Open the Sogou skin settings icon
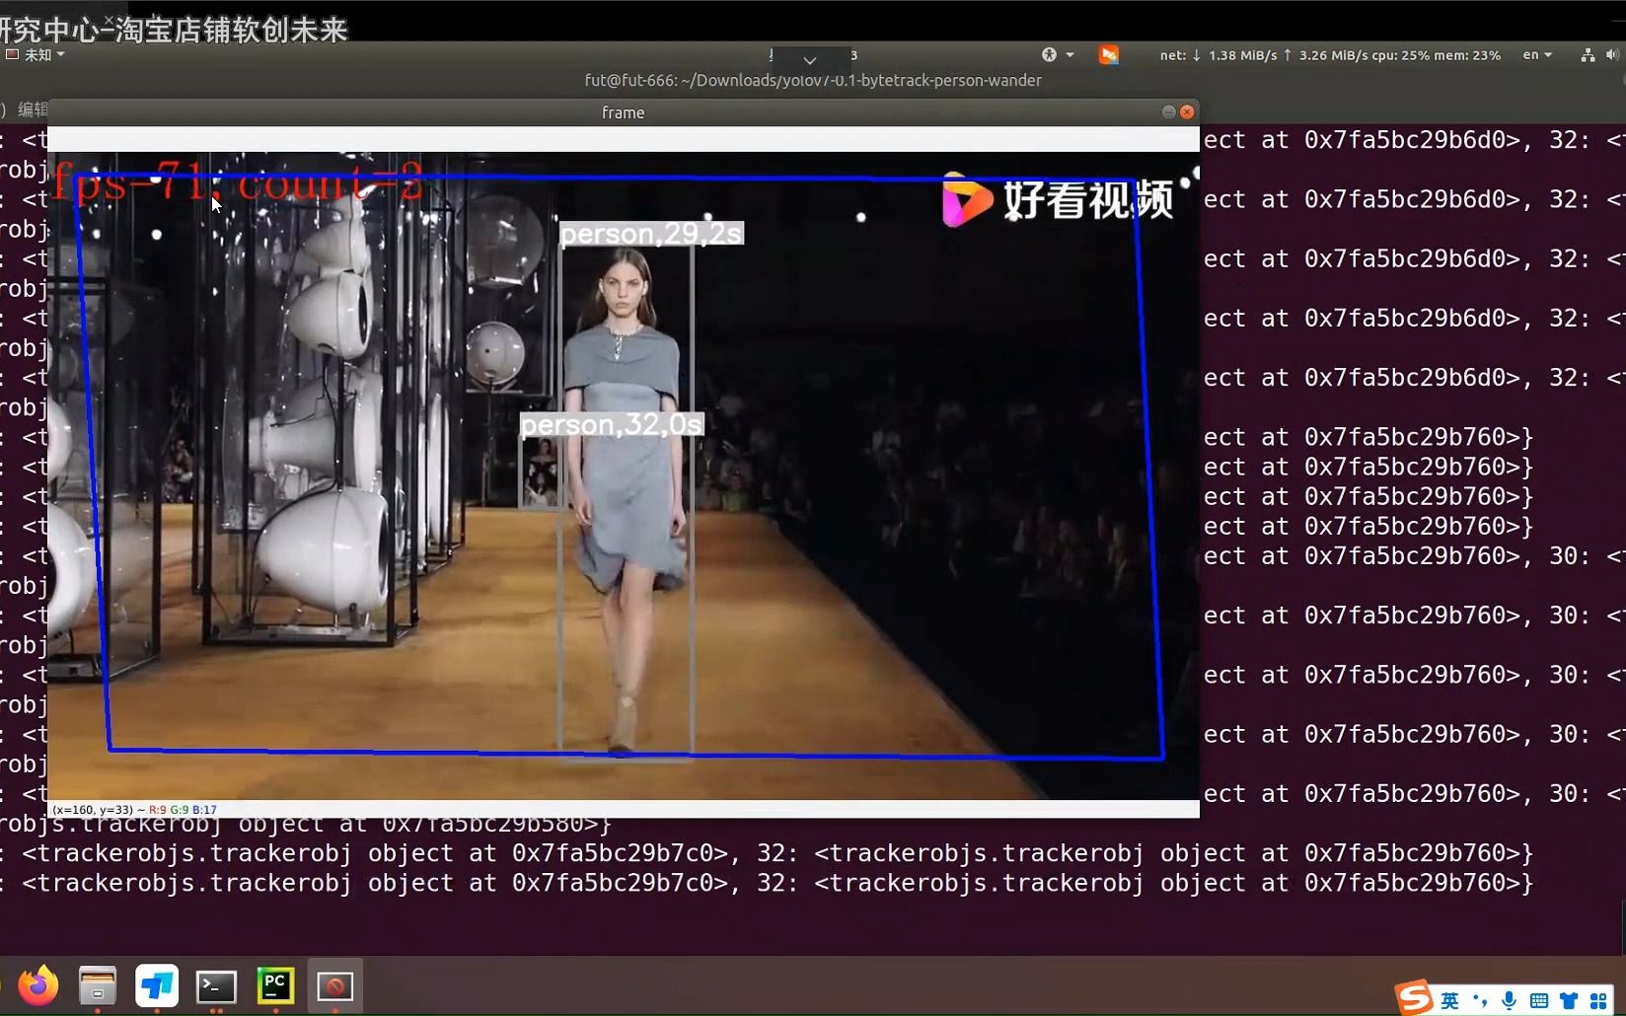This screenshot has height=1016, width=1626. point(1570,1000)
